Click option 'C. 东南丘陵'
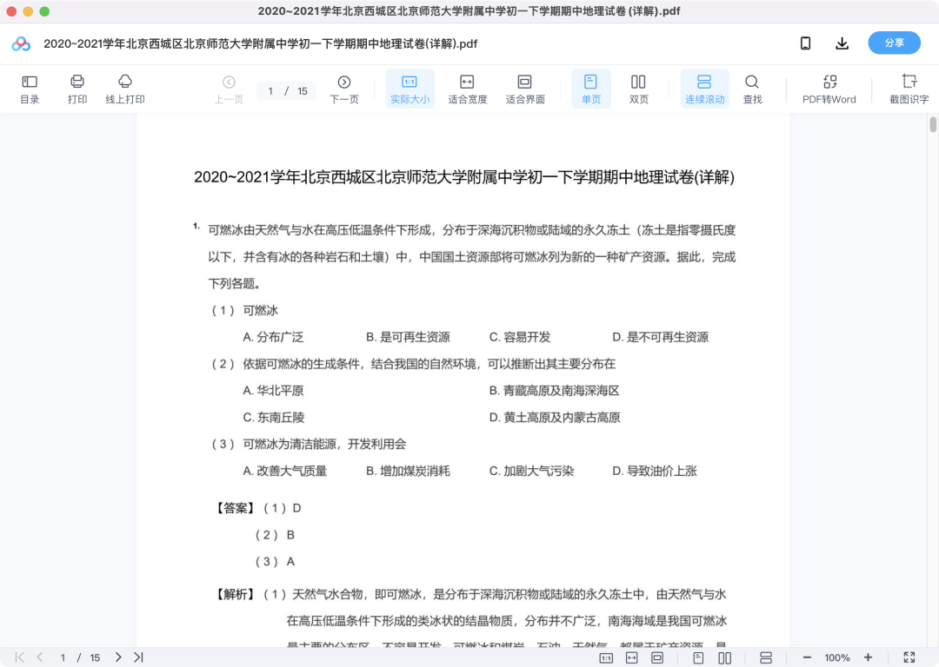 274,418
